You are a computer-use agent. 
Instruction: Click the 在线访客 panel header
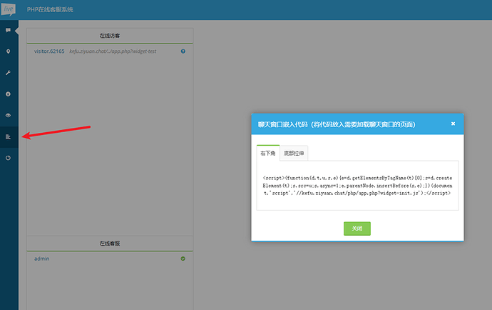(x=110, y=36)
